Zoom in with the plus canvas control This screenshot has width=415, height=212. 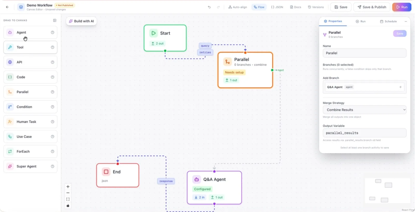[x=68, y=187]
